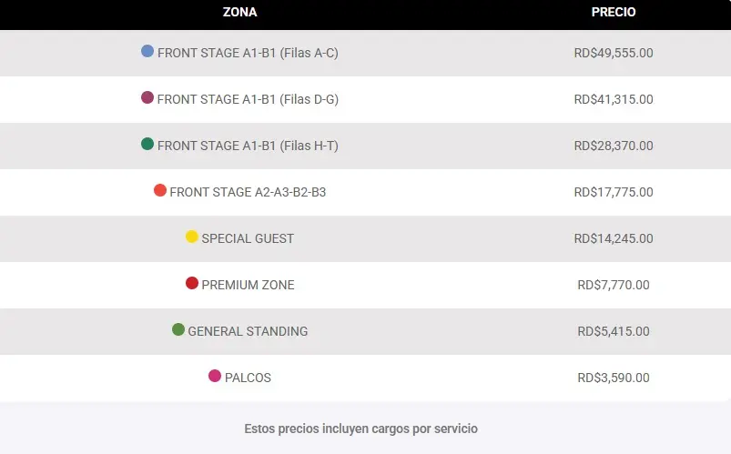Click the purple dot beside Filas D-G
This screenshot has width=731, height=454.
click(x=147, y=97)
